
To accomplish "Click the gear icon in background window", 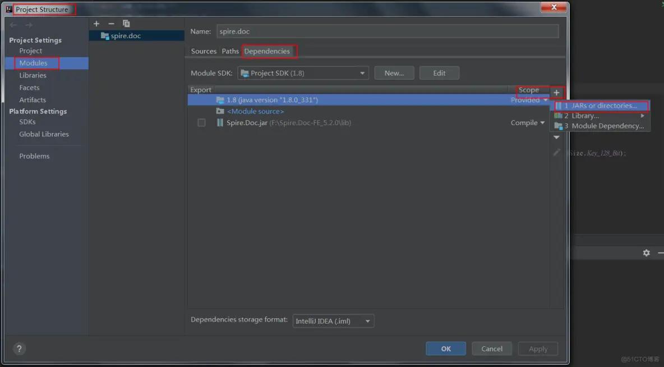I will (646, 253).
